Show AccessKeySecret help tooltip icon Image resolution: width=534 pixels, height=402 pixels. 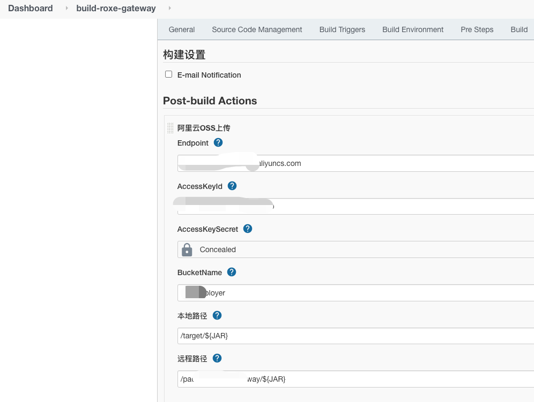pyautogui.click(x=248, y=229)
